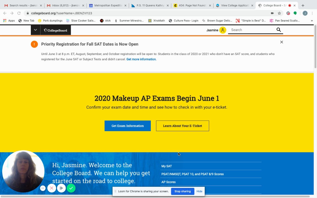The image size is (317, 198).
Task: Click the camera icon in address bar
Action: (x=272, y=13)
